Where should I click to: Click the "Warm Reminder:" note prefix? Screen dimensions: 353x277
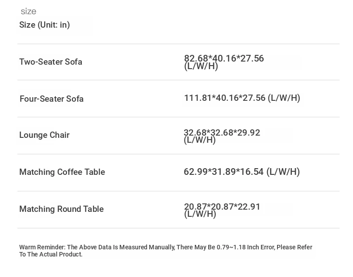pyautogui.click(x=42, y=248)
